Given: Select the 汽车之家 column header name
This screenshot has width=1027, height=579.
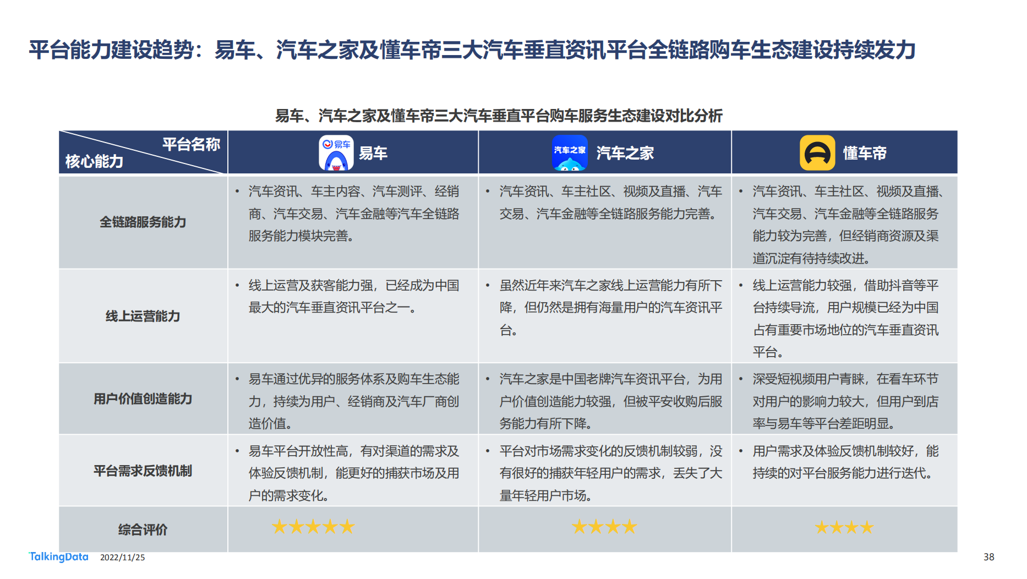Looking at the screenshot, I should (625, 153).
